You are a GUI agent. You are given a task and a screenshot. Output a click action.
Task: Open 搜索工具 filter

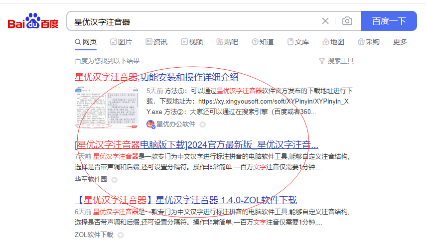coord(336,61)
